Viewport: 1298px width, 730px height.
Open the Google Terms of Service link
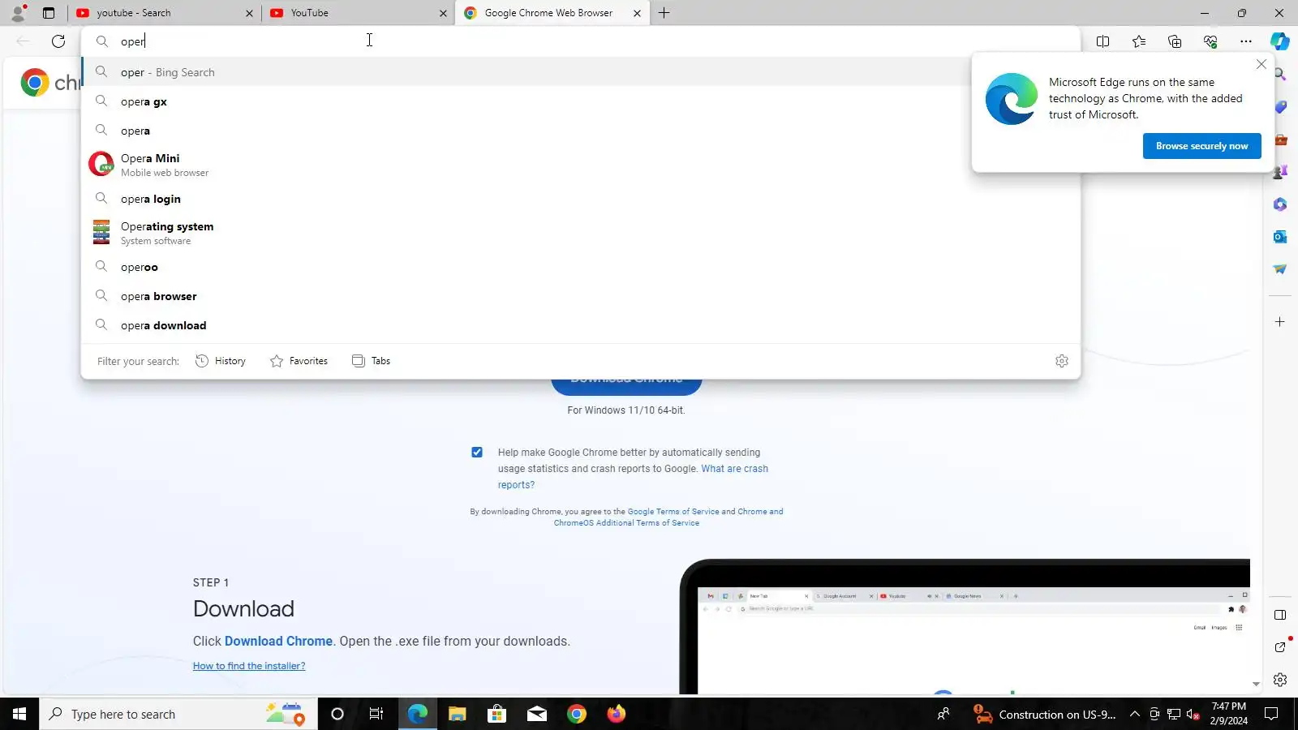[x=673, y=512]
